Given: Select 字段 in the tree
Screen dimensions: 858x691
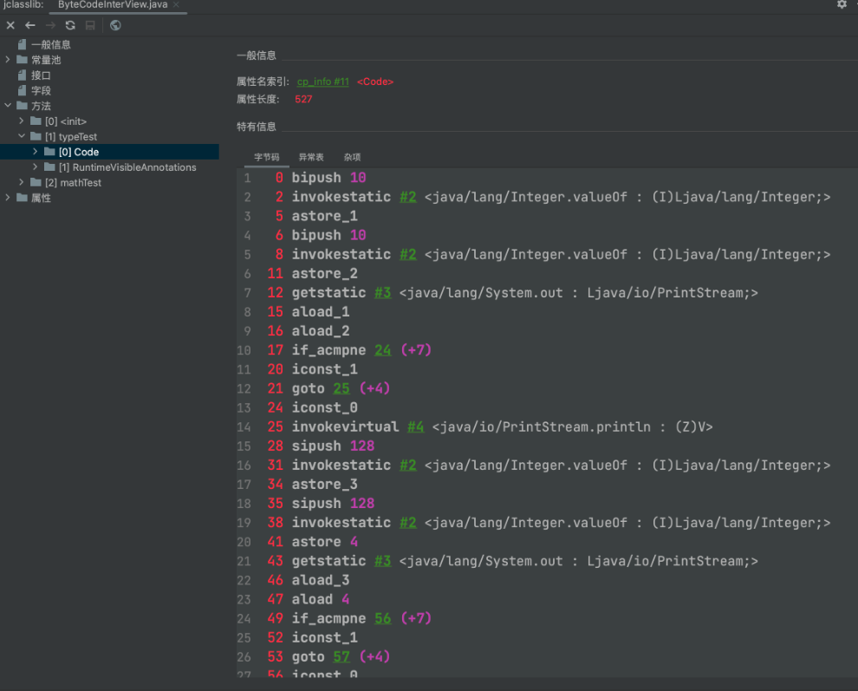Looking at the screenshot, I should tap(41, 90).
